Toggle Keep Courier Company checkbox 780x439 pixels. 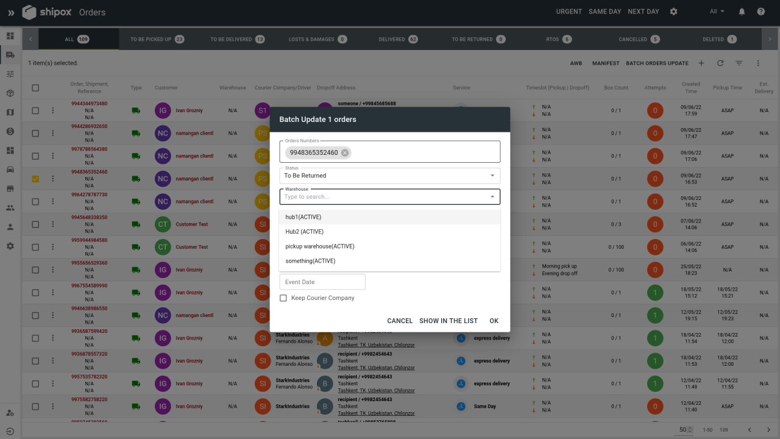(283, 298)
